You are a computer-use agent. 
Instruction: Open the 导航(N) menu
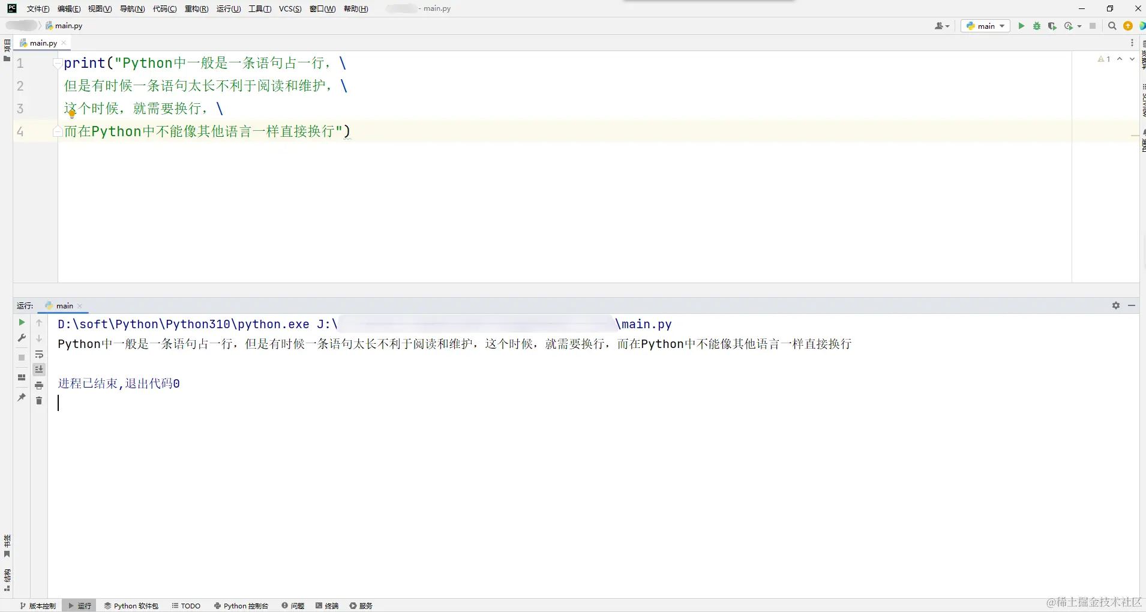[132, 9]
